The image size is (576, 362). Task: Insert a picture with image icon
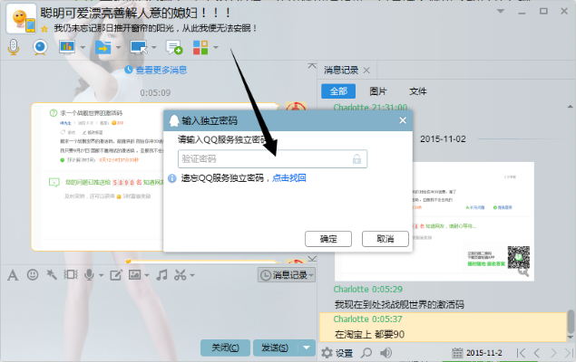click(x=134, y=275)
